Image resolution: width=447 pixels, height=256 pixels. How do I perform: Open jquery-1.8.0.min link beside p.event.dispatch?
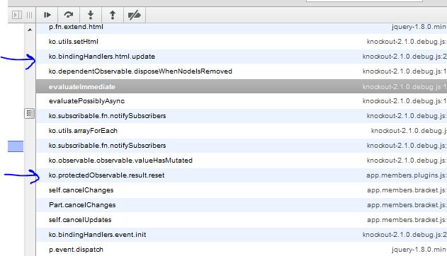pyautogui.click(x=419, y=250)
